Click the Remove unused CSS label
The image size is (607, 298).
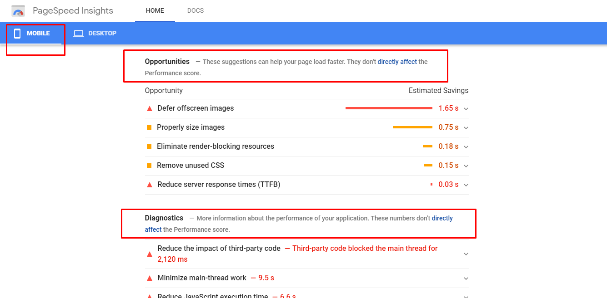[191, 166]
